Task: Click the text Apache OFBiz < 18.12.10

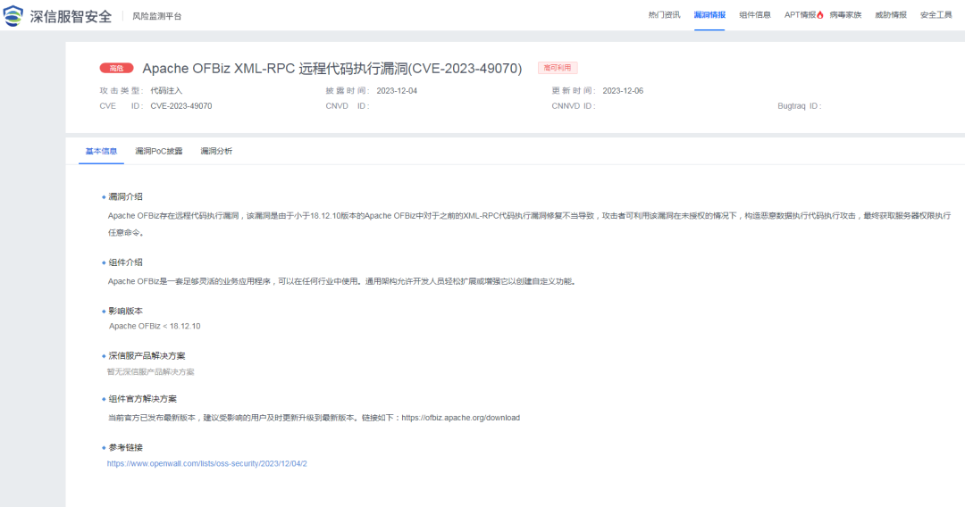Action: tap(155, 327)
